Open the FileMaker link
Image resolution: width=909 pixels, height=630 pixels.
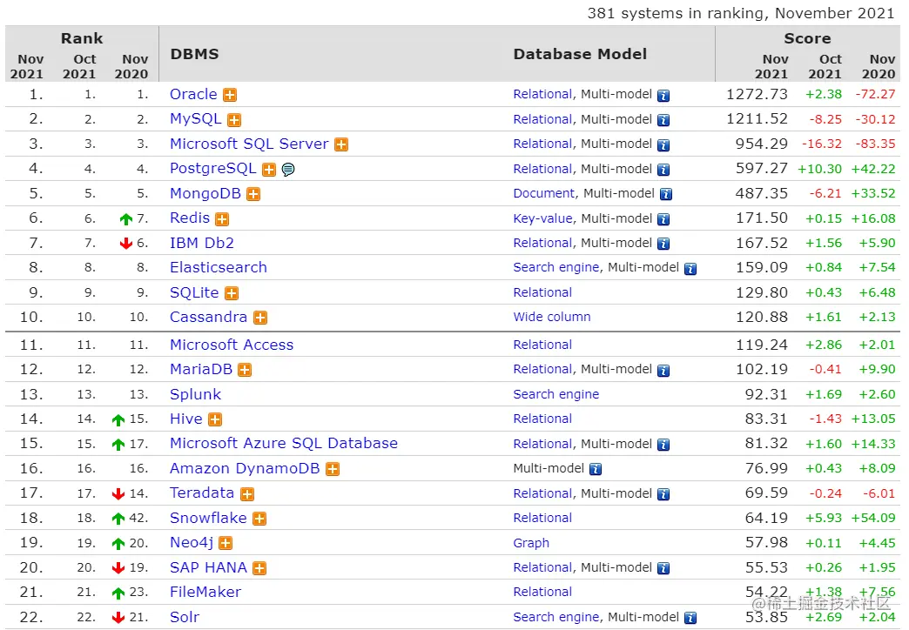205,592
